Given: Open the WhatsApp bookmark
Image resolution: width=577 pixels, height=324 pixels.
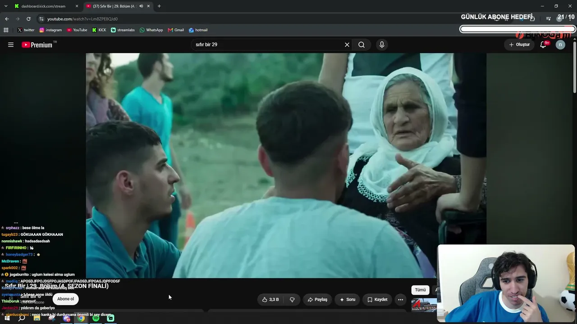Looking at the screenshot, I should coord(151,30).
